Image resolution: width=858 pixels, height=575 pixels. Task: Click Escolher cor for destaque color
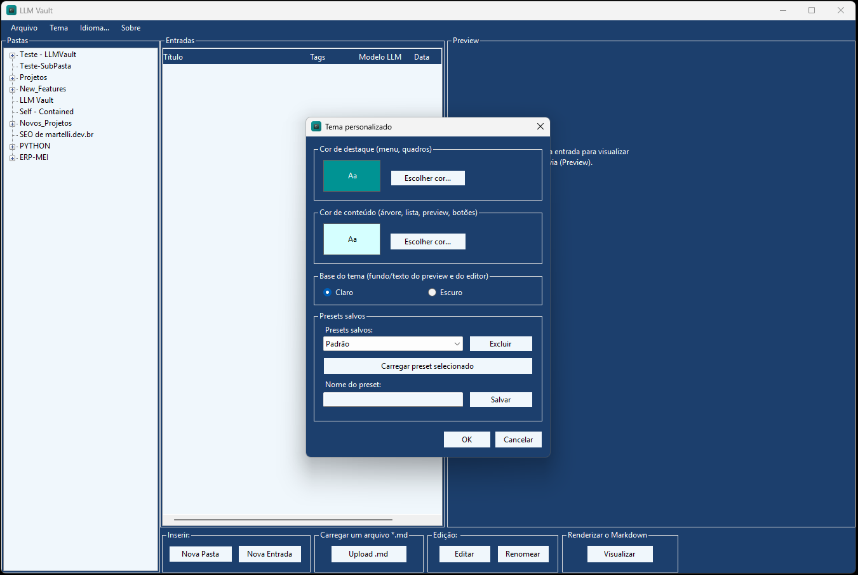pos(428,178)
